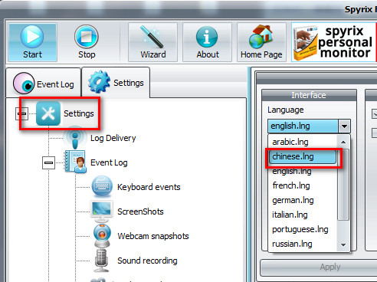Click the ScreenShots monitor icon
This screenshot has width=377, height=282.
click(102, 211)
